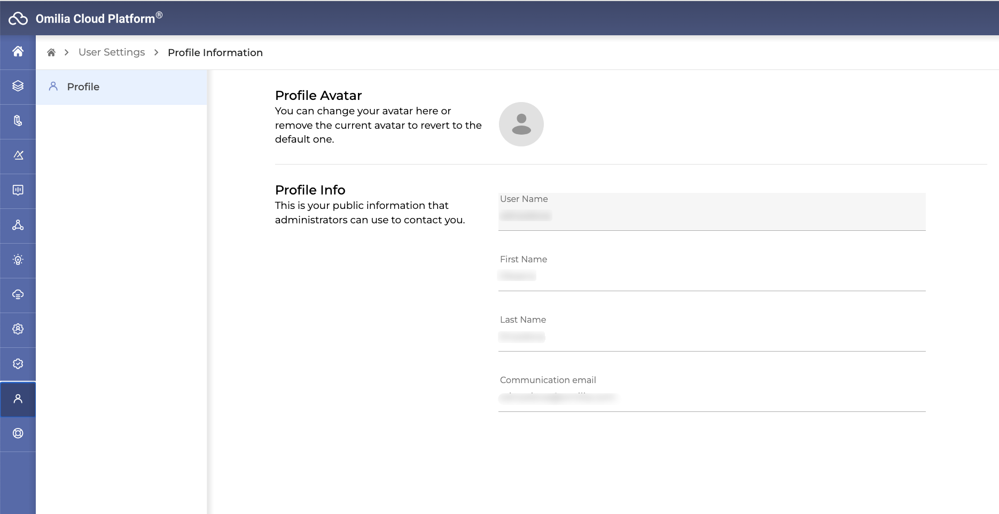Click the checkmark badge sidebar icon

coord(18,364)
